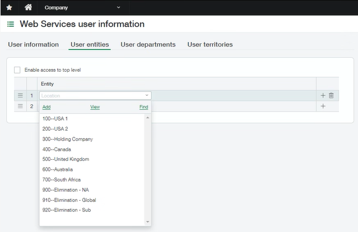Open the green list menu icon

click(11, 24)
